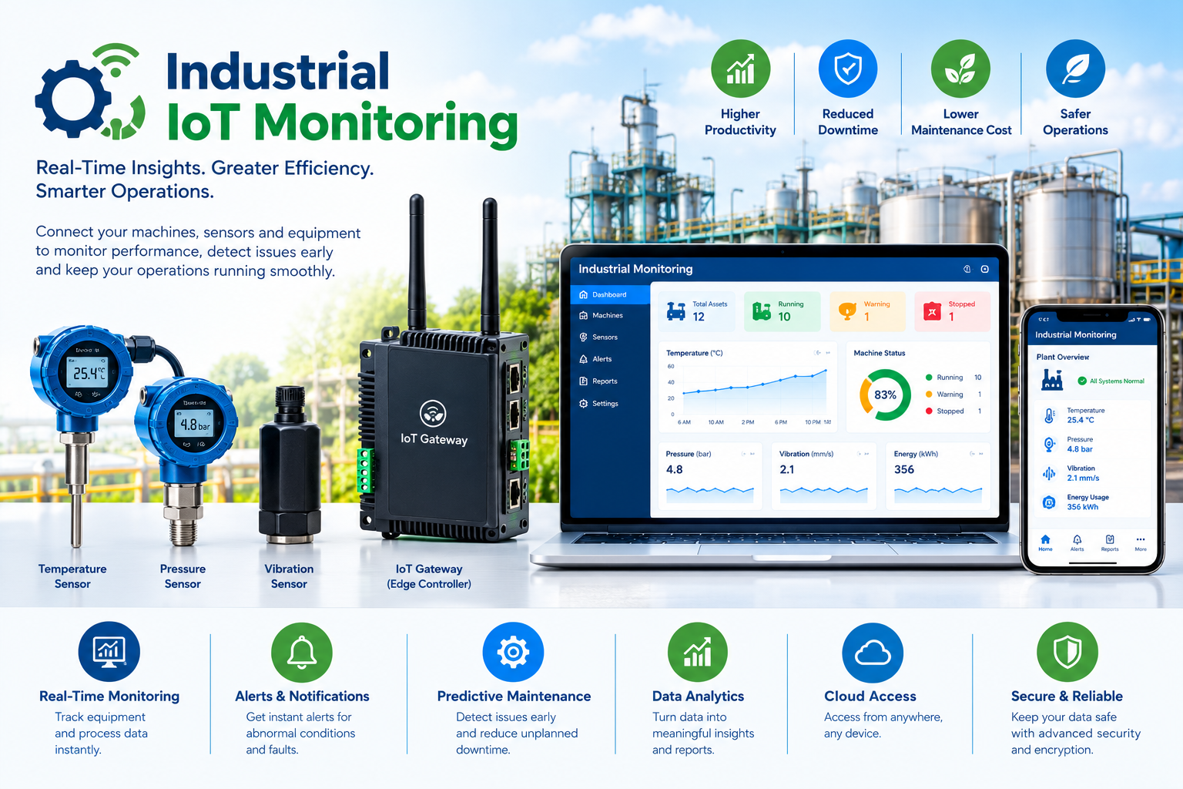Click the Lower Maintenance Cost leaf icon
1183x789 pixels.
coord(960,69)
